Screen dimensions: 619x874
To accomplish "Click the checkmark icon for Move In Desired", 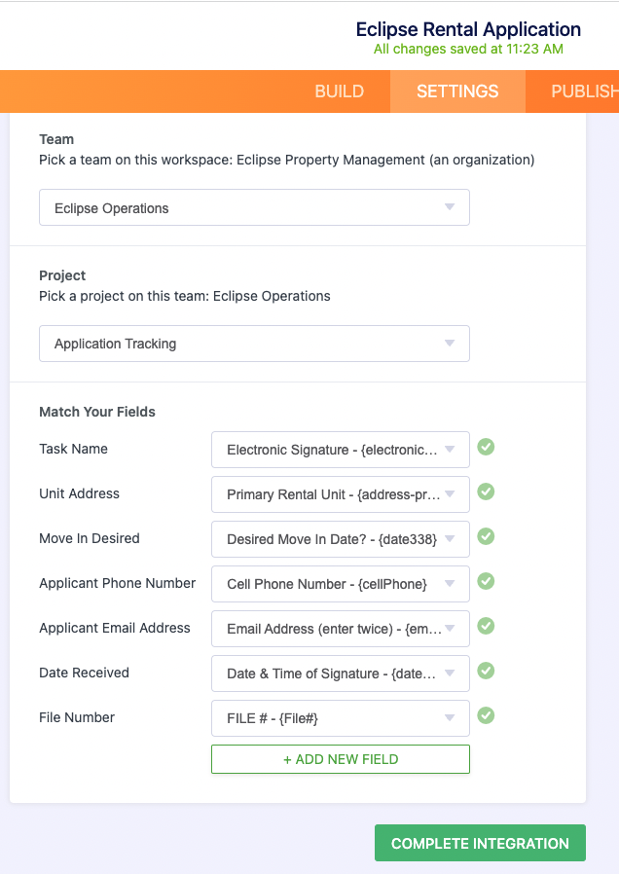I will [486, 536].
